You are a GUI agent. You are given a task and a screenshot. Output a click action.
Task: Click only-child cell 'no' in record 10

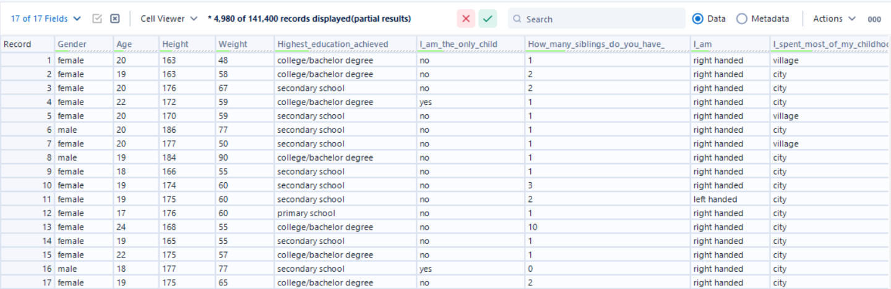tap(470, 185)
